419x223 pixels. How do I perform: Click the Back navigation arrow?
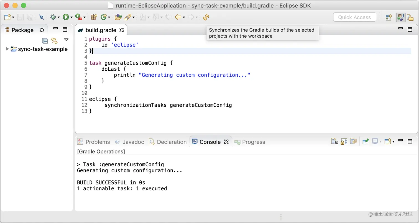click(178, 17)
